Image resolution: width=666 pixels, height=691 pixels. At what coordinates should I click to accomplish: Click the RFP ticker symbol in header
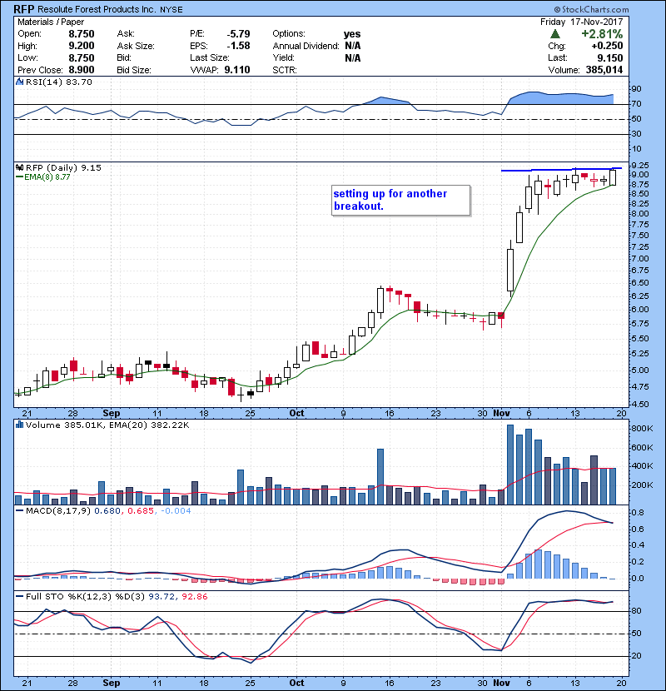(x=24, y=9)
